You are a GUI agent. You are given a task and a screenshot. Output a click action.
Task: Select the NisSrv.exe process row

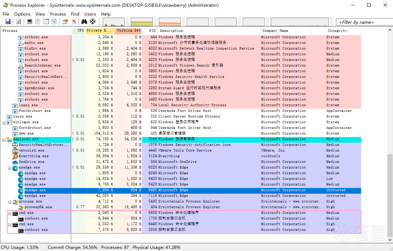(x=180, y=49)
